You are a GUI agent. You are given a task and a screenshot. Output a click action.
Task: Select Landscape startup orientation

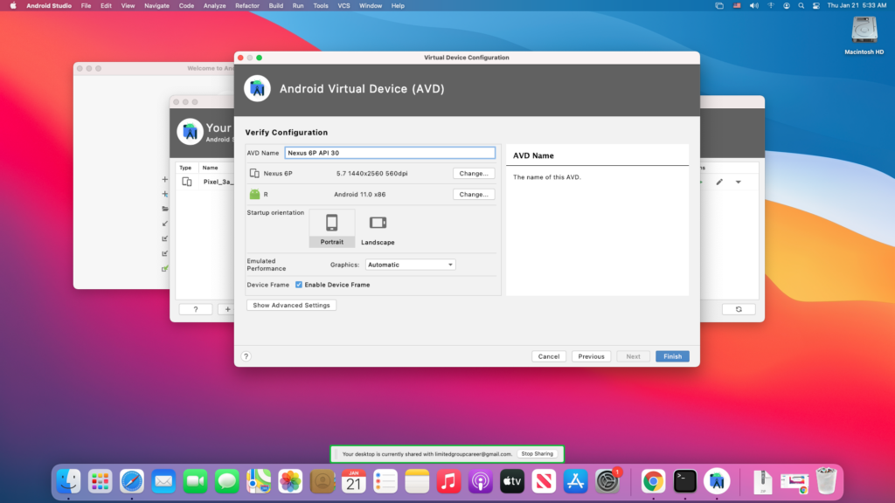(378, 228)
